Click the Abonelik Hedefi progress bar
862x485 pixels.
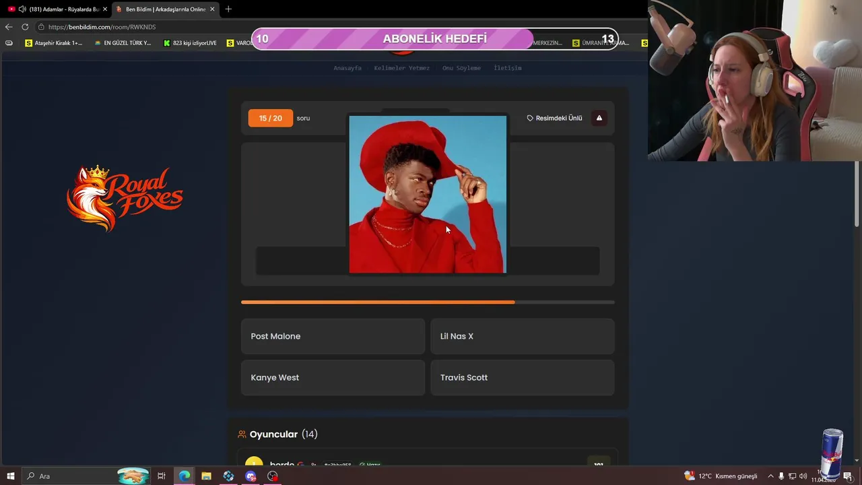(434, 39)
